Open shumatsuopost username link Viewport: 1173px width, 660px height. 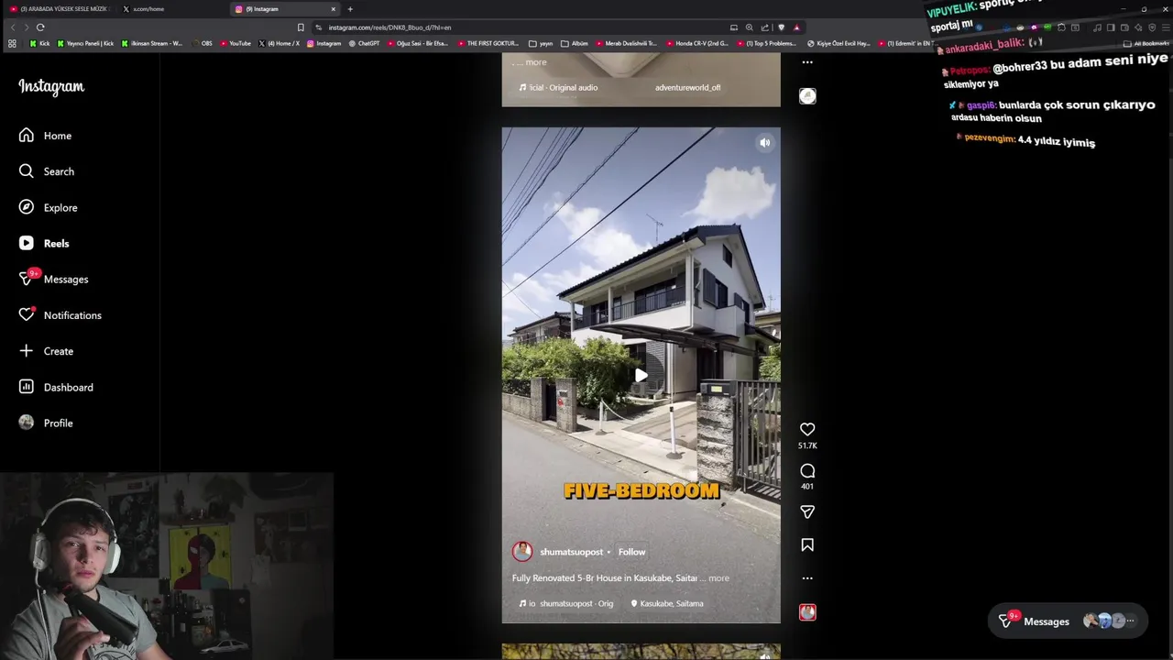571,552
